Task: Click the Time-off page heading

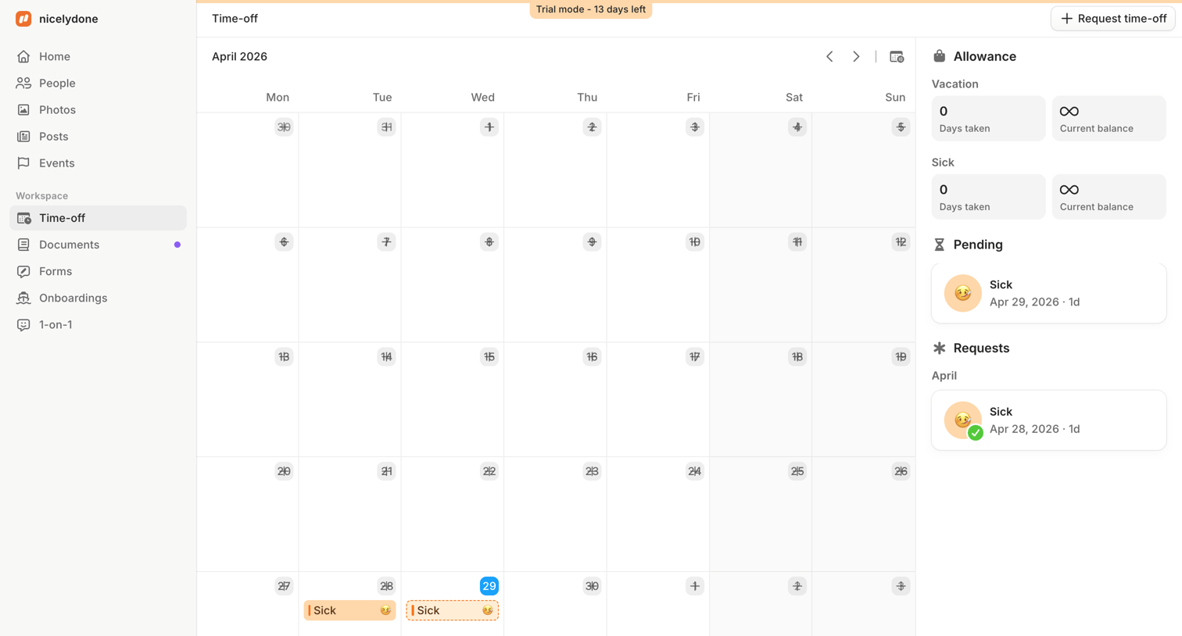Action: point(235,19)
